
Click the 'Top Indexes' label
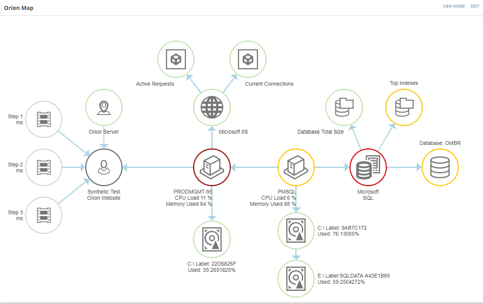(404, 83)
